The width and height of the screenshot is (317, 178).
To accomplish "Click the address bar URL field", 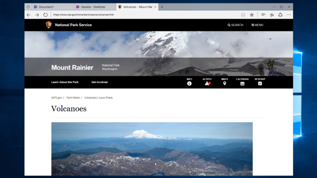I will pyautogui.click(x=145, y=15).
